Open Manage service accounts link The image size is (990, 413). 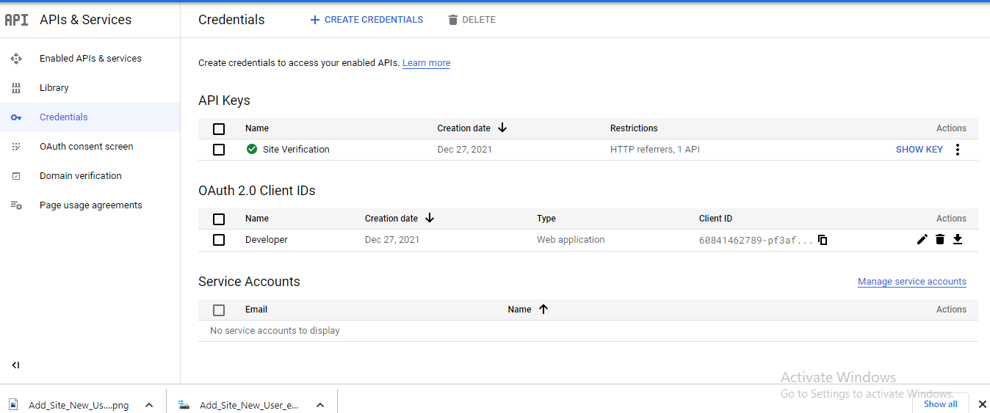(912, 282)
